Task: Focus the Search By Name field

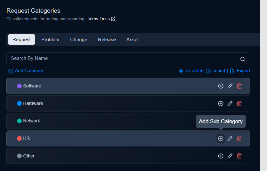Action: point(128,58)
